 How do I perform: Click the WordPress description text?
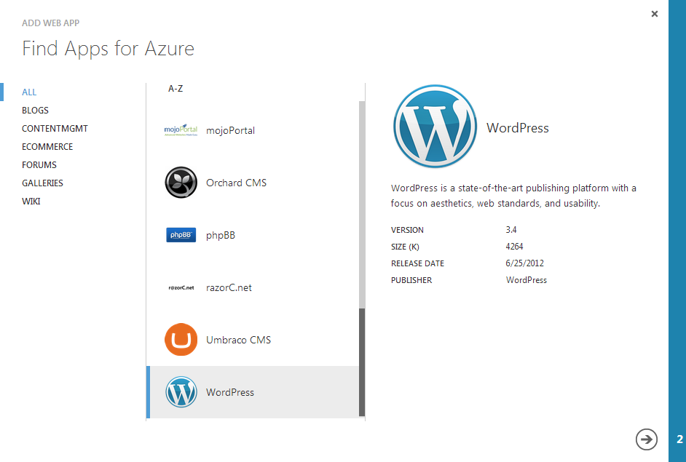[x=513, y=196]
